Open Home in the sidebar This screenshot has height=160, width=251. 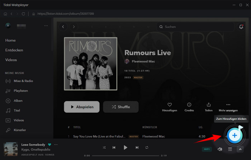click(x=10, y=41)
